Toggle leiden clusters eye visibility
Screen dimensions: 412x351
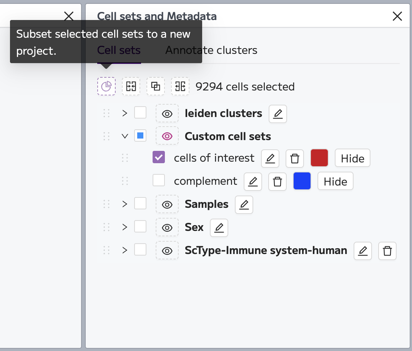pos(167,114)
